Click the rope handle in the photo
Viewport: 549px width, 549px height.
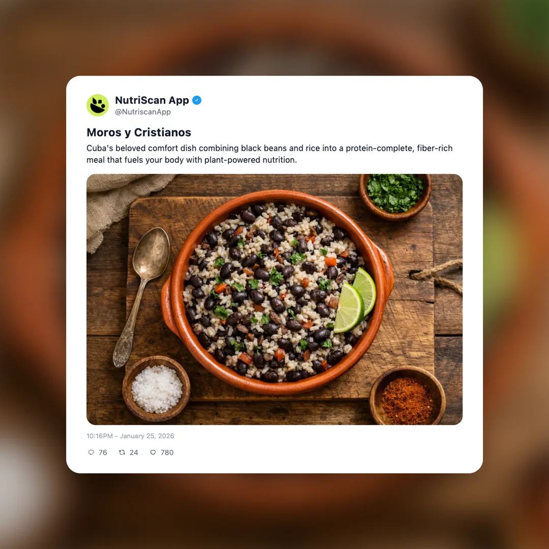coord(437,277)
